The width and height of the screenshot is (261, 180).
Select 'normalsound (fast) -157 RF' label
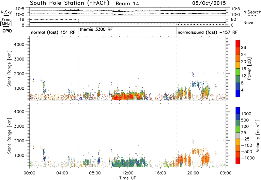point(207,32)
